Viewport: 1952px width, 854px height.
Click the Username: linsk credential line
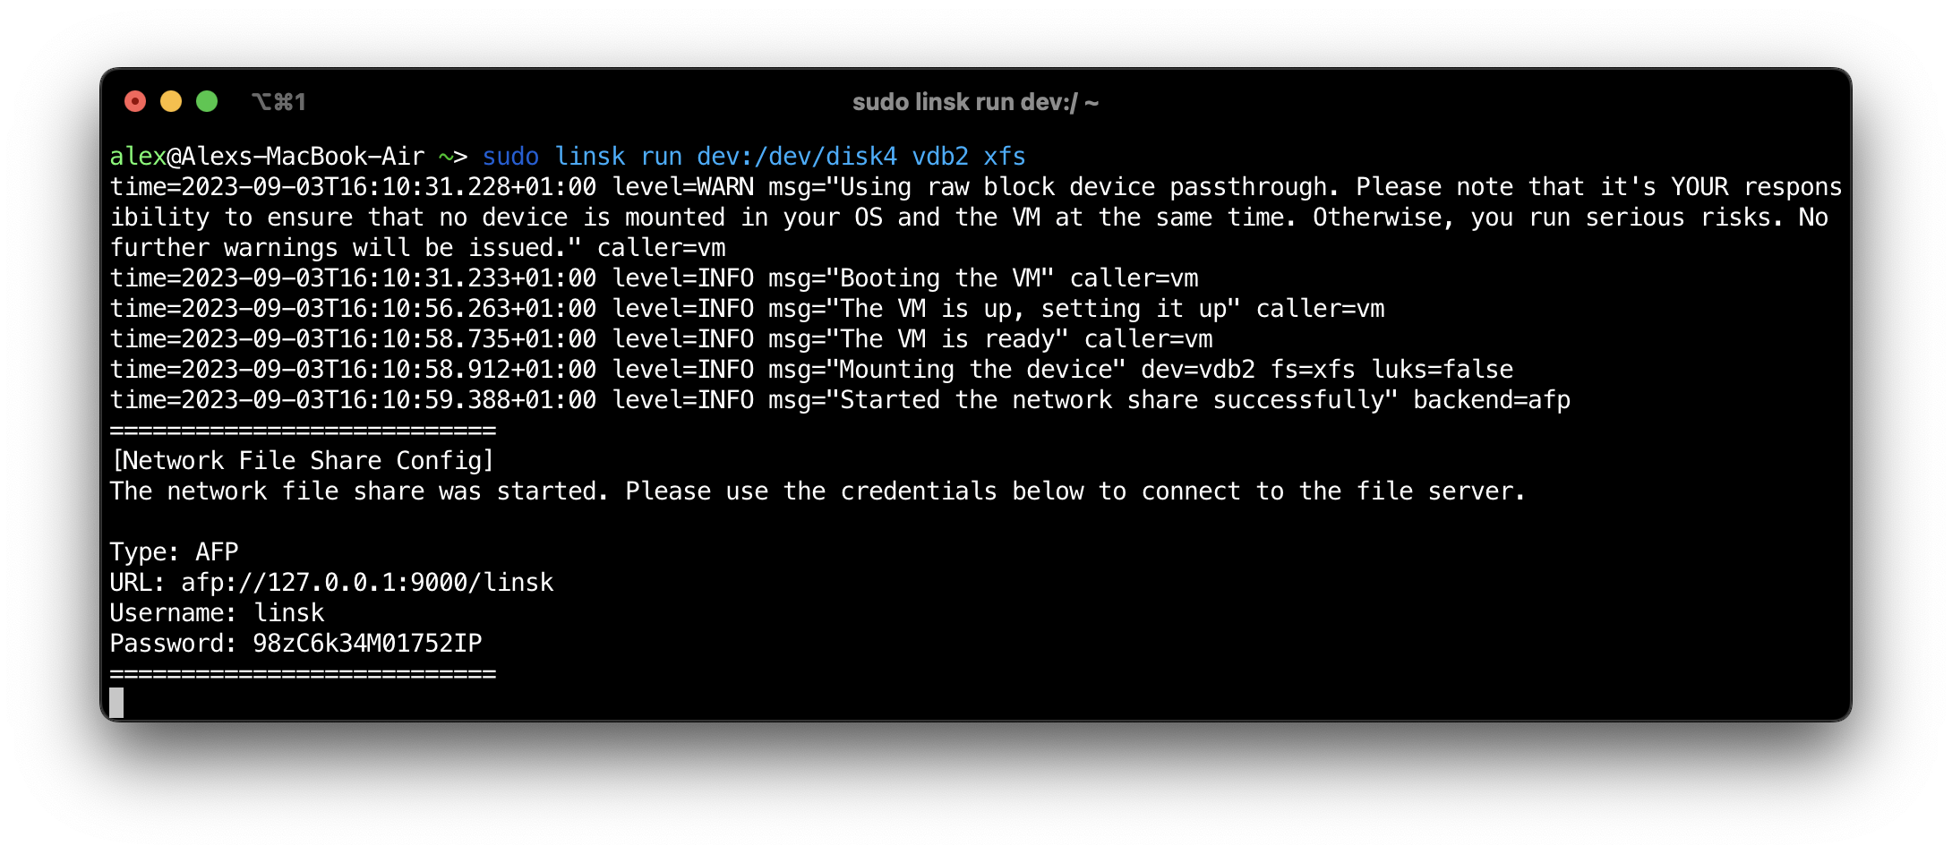click(218, 612)
